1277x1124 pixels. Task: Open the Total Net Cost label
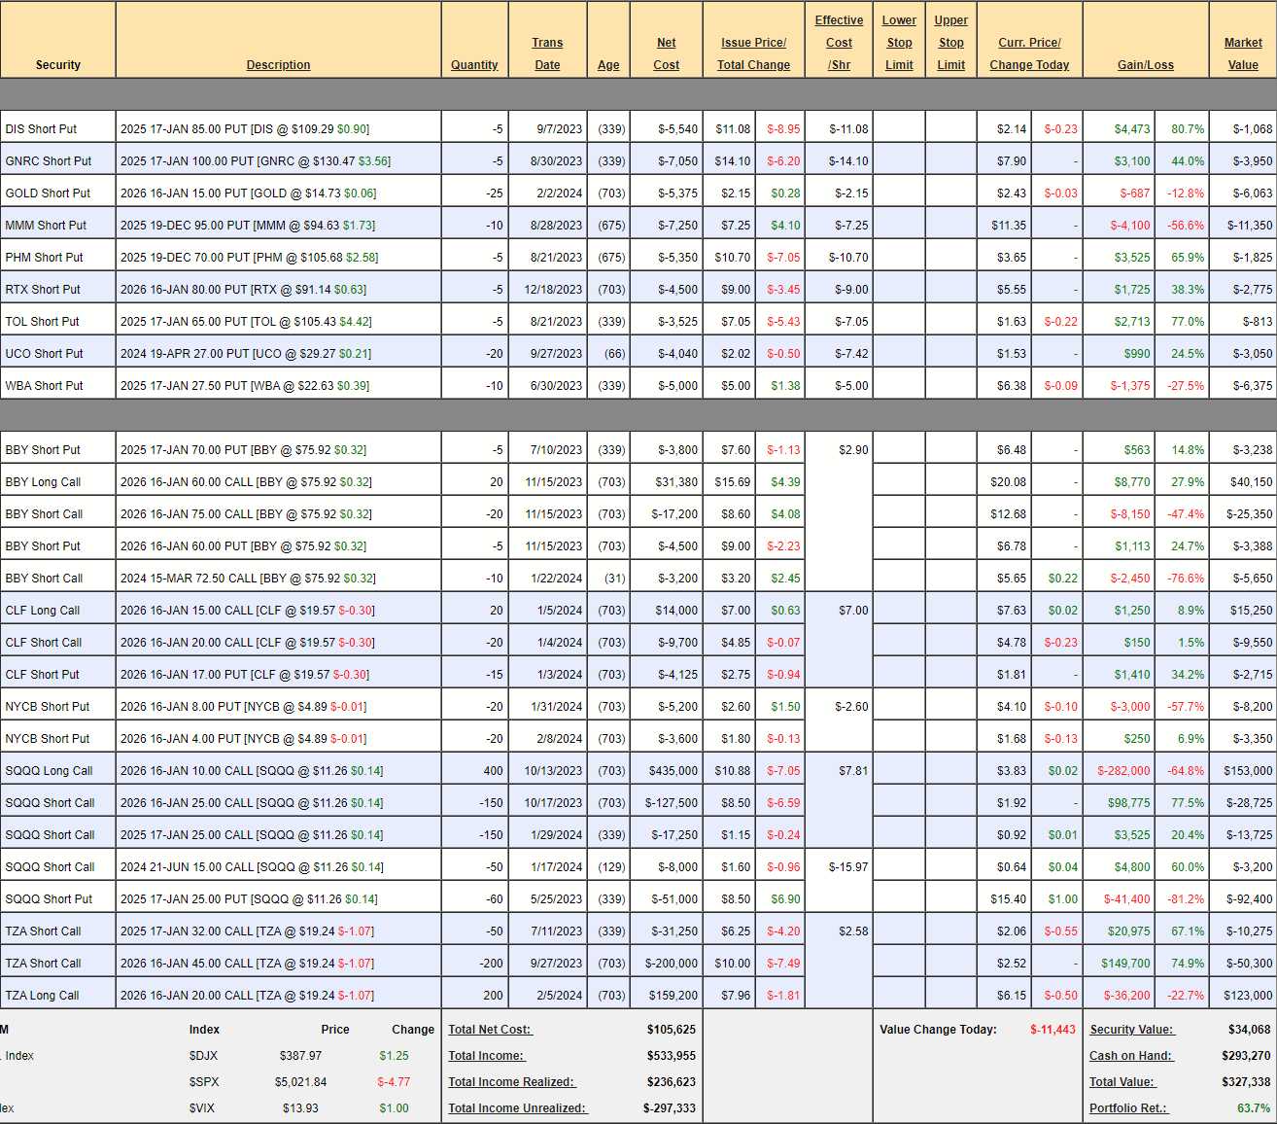tap(490, 1030)
